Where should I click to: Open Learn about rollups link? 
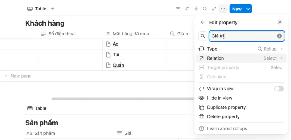(241, 128)
